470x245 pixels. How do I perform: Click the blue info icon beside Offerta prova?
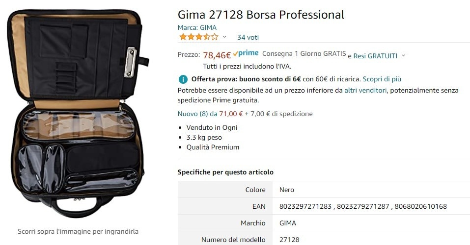tap(183, 79)
